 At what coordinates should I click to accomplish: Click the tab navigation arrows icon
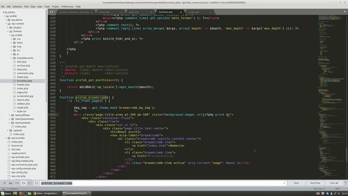(52, 12)
